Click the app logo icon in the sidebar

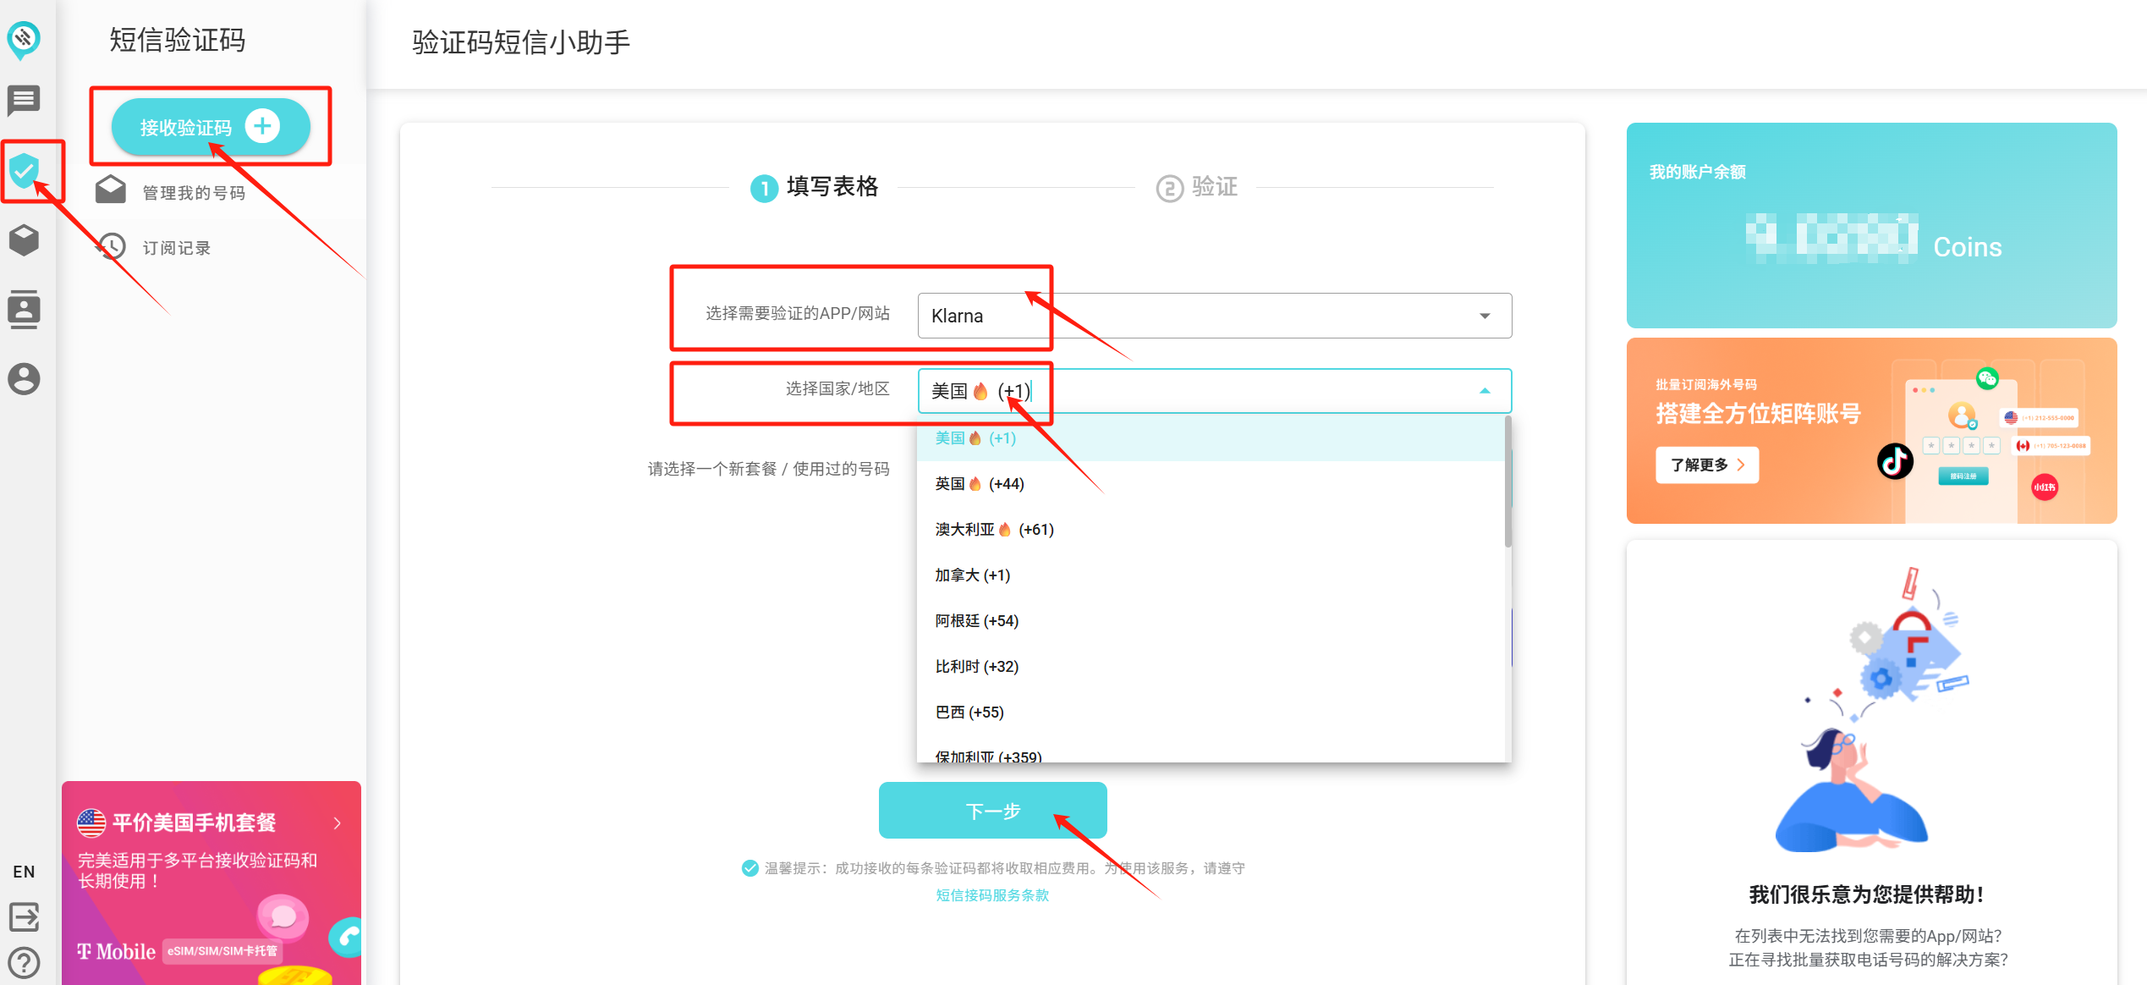pos(24,39)
